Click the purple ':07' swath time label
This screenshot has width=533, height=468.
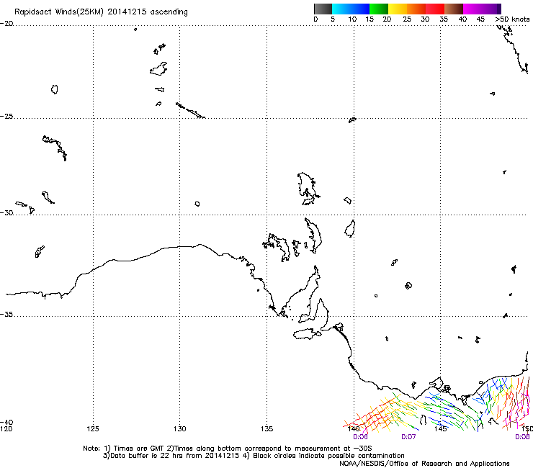[408, 437]
